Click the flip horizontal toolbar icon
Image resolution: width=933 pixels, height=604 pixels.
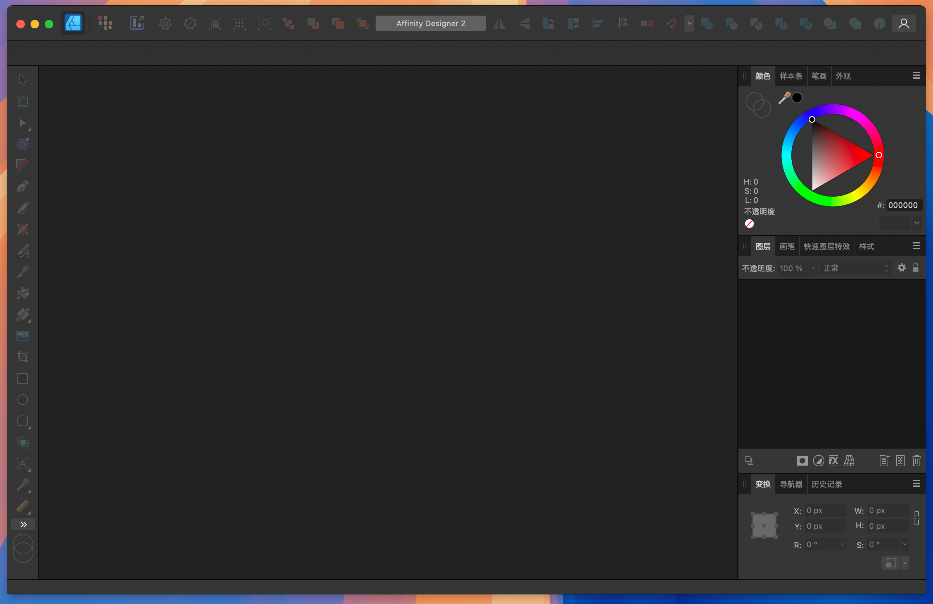(x=499, y=23)
